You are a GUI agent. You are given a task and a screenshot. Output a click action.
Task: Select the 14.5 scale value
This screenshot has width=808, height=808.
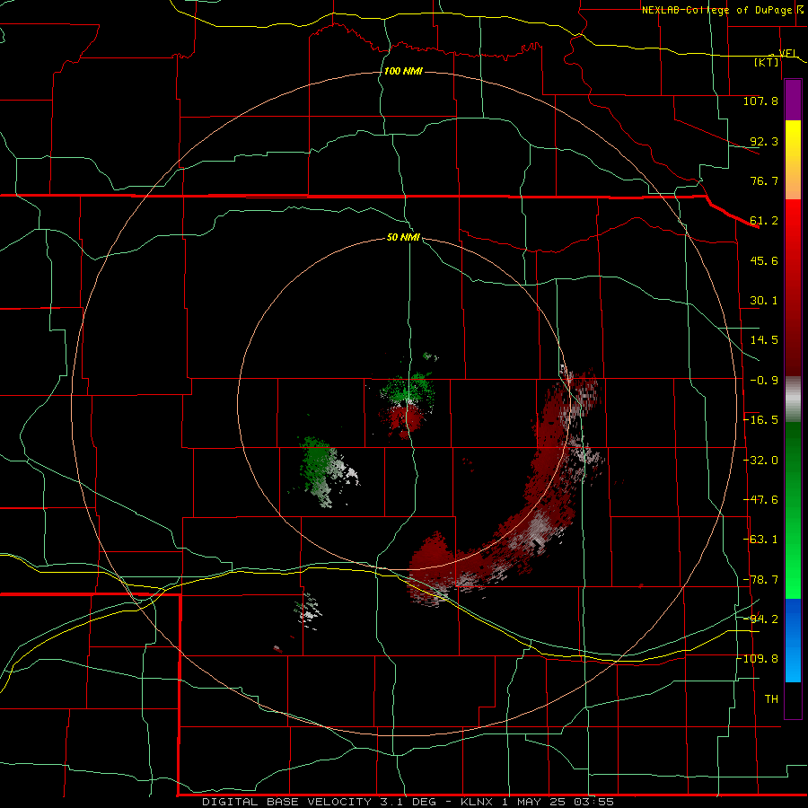[764, 340]
